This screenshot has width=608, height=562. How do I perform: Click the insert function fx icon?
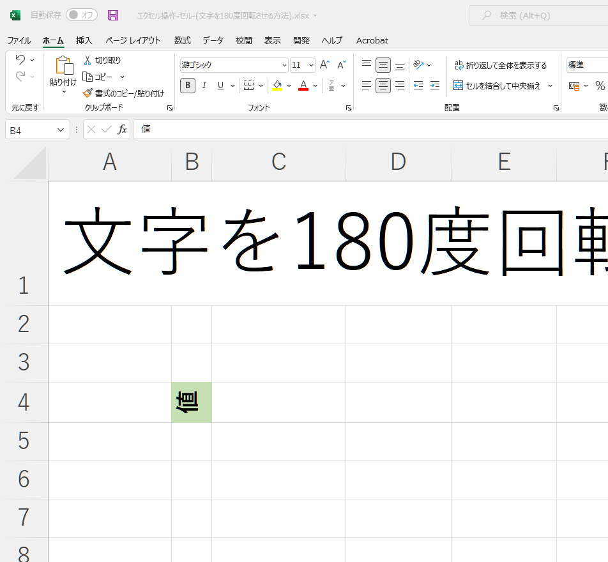122,130
